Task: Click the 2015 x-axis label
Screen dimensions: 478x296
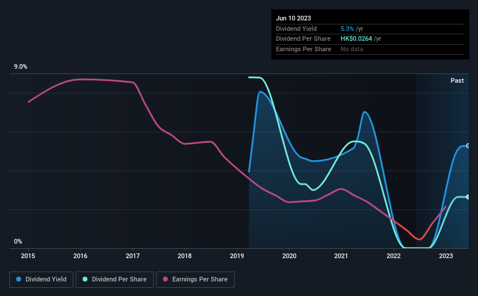Action: pos(28,256)
